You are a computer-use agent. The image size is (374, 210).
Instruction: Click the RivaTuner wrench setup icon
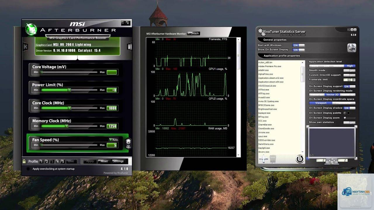352,47
